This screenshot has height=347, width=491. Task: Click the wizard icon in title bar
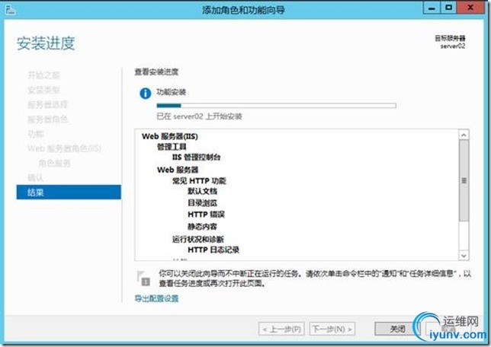[x=11, y=10]
